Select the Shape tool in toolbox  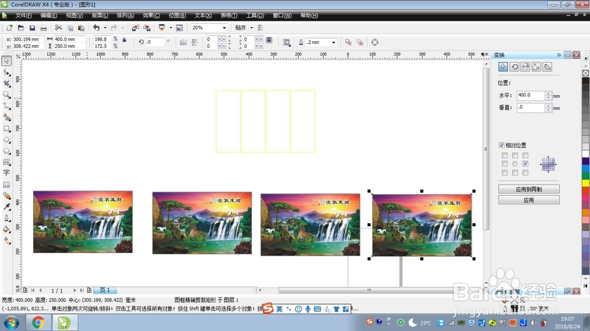6,72
